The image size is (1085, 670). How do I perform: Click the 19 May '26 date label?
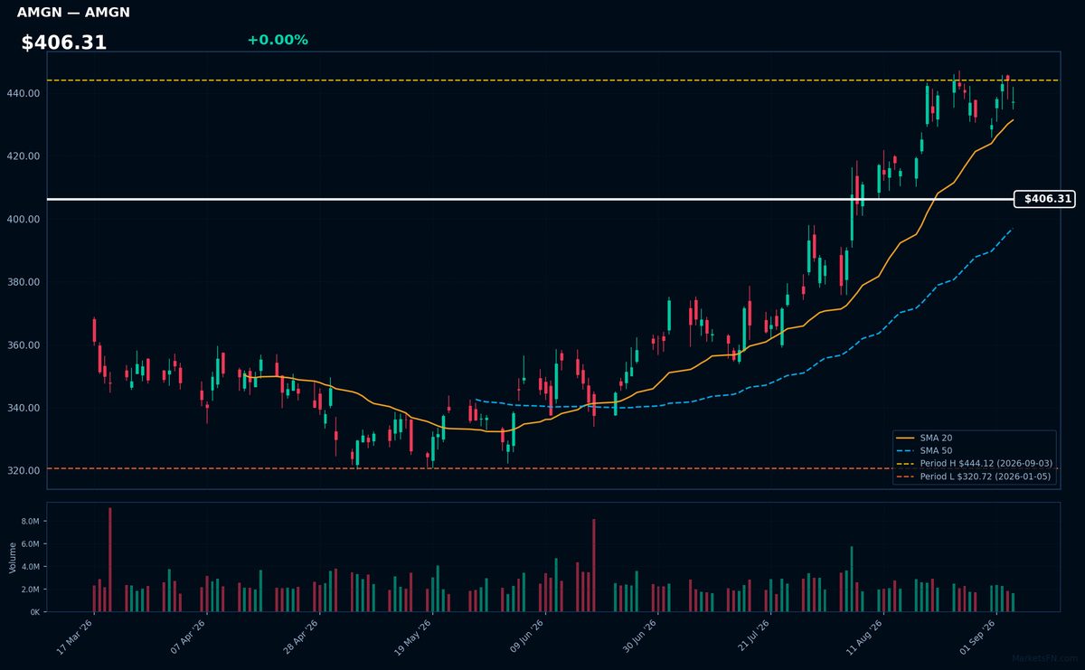pos(414,637)
